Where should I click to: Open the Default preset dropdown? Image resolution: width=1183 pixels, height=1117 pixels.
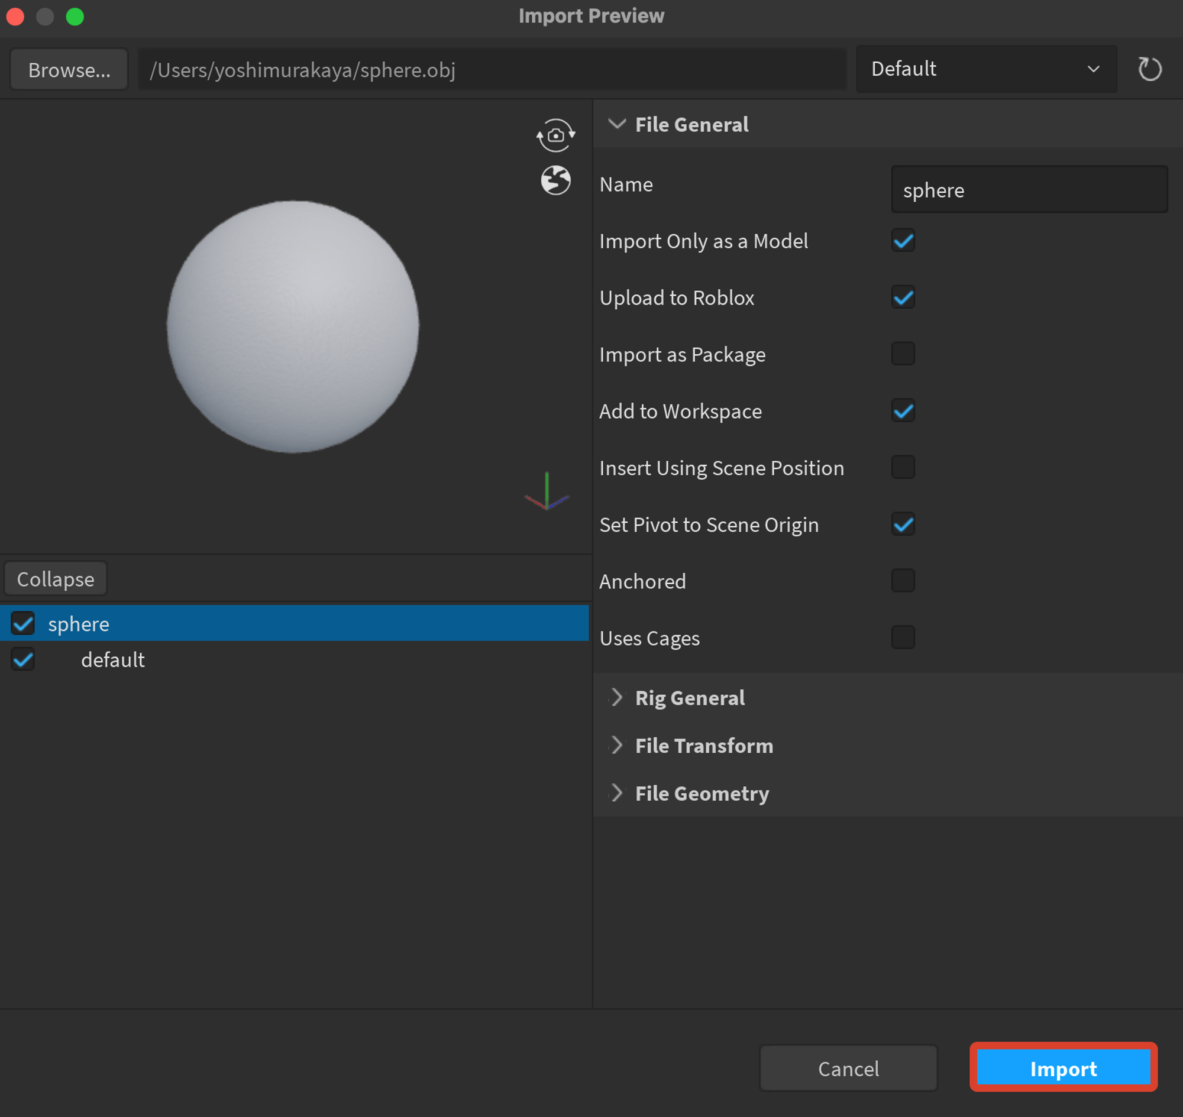[x=986, y=69]
